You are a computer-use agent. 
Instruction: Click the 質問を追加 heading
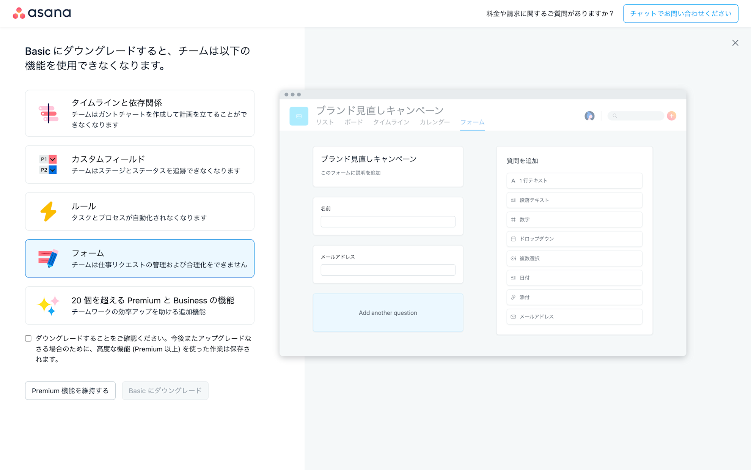click(x=522, y=161)
